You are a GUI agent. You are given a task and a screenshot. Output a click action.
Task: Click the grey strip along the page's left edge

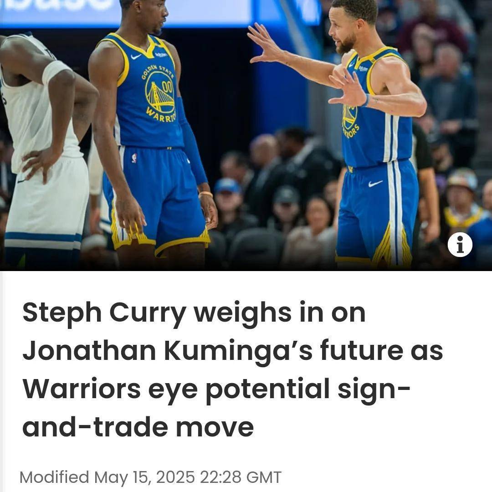pos(1,381)
